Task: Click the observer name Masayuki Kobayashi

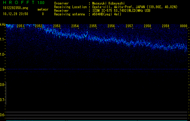Action: click(108, 3)
